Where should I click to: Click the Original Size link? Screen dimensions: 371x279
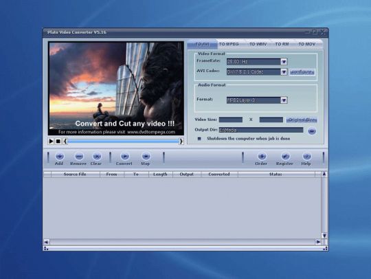pos(302,120)
